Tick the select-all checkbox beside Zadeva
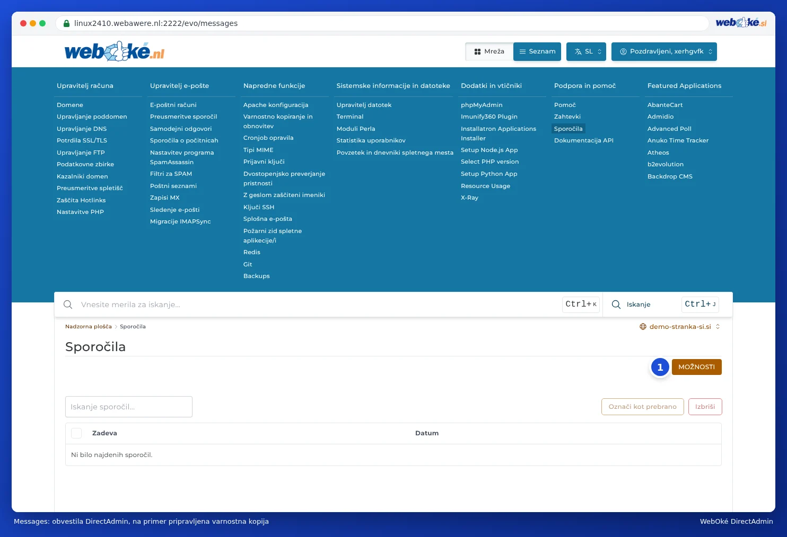The width and height of the screenshot is (787, 537). tap(76, 433)
